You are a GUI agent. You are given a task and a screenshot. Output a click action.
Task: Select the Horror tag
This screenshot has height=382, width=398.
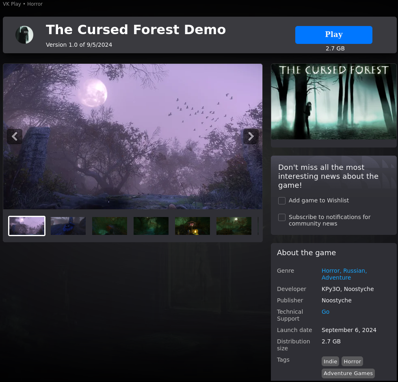[352, 361]
